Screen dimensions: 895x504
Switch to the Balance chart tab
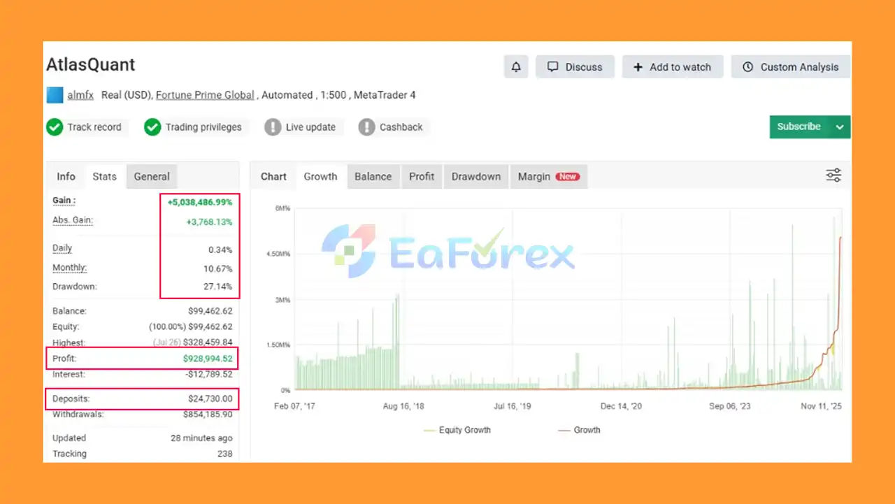tap(373, 177)
